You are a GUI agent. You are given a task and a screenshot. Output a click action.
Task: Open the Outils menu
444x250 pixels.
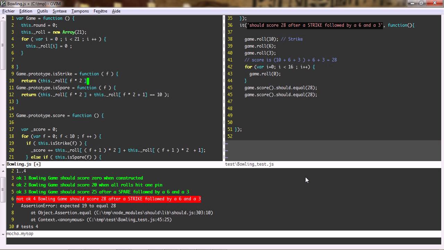click(x=42, y=11)
